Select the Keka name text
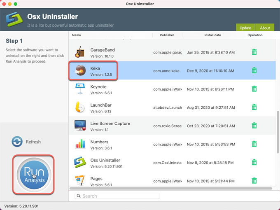 coord(95,68)
